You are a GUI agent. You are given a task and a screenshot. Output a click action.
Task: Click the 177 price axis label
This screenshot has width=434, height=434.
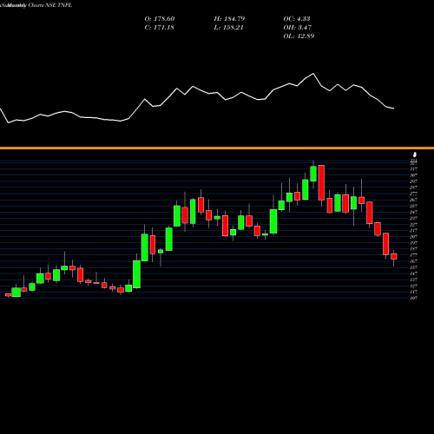click(414, 255)
